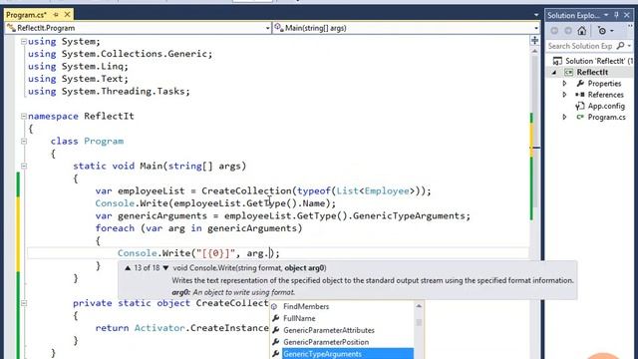
Task: Click the Solution Explorer Home icon
Action: coord(582,31)
